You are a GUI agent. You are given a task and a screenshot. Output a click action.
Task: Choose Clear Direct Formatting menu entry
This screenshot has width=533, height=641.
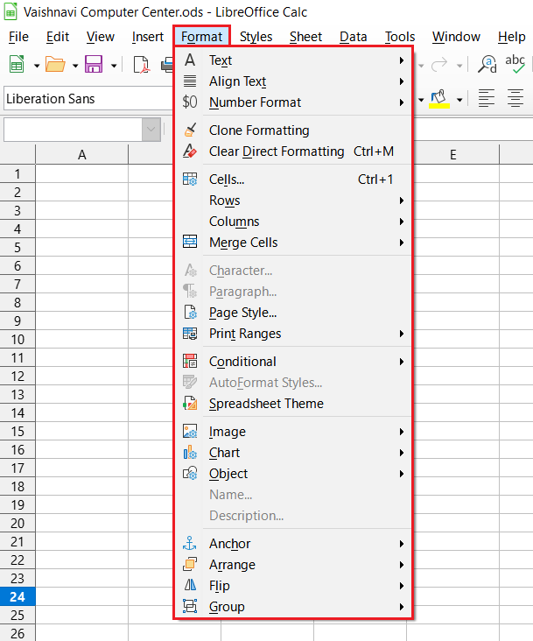click(x=294, y=151)
